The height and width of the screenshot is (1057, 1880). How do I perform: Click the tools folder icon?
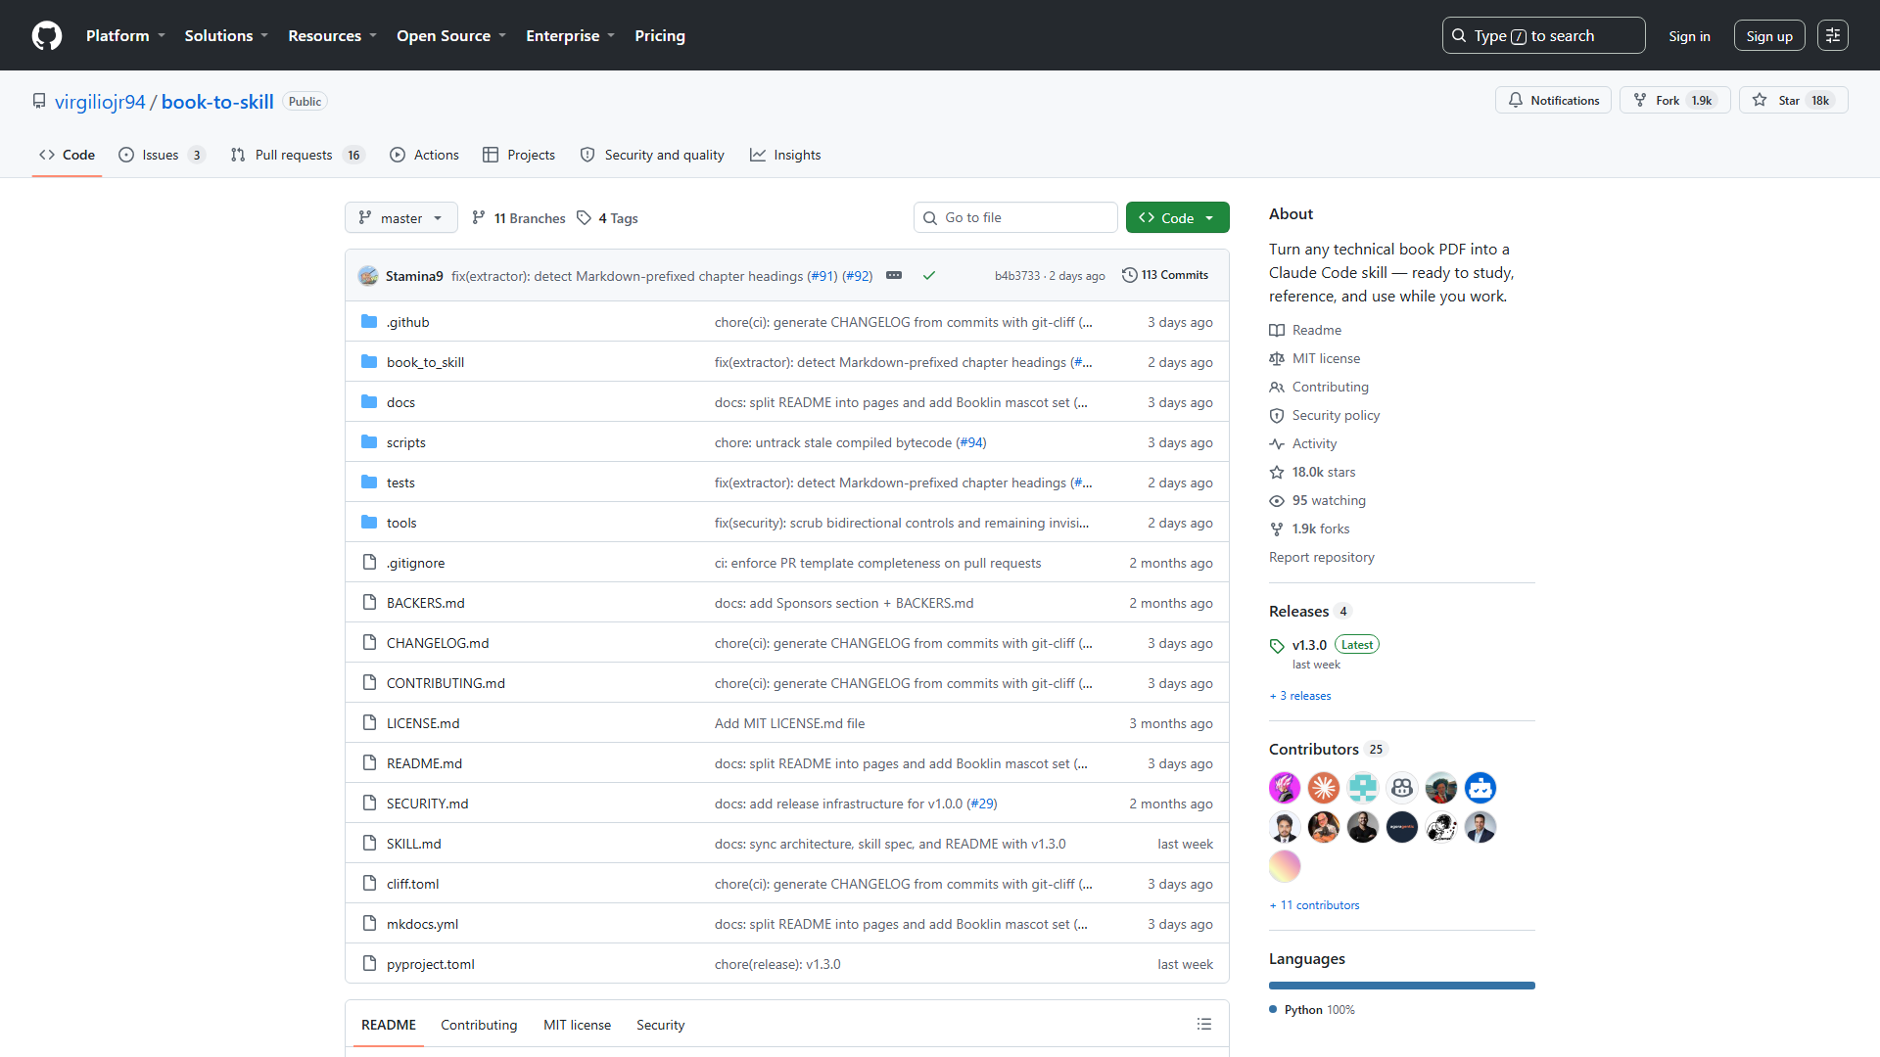pyautogui.click(x=369, y=523)
